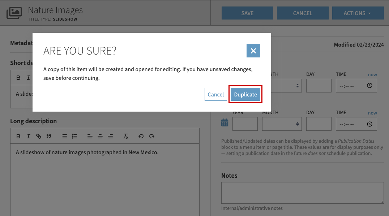The image size is (389, 216).
Task: Open the calendar date picker icon
Action: pyautogui.click(x=225, y=123)
